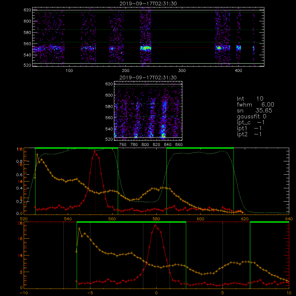Select the 'fwhm 6.00' parameter text

tap(255, 104)
